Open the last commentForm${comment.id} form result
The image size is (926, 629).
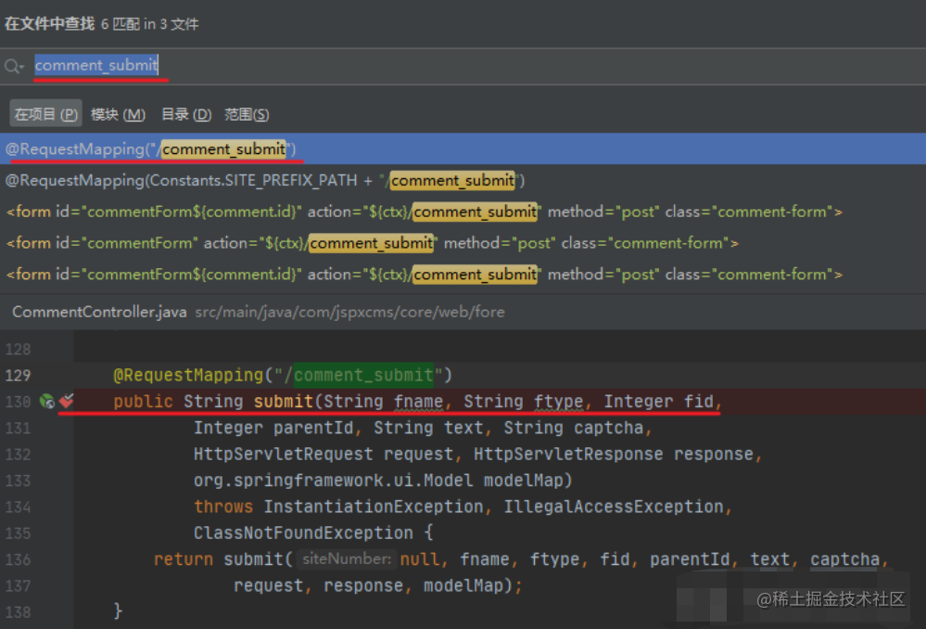coord(463,275)
